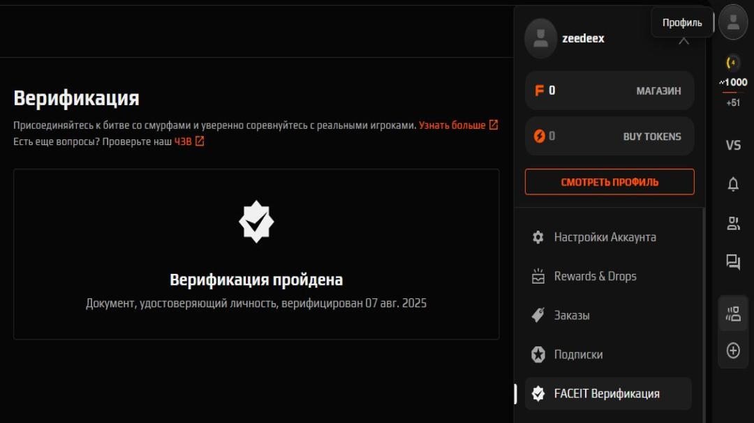Click the plus circle sidebar icon
Screen dimensions: 754x423
click(x=733, y=351)
